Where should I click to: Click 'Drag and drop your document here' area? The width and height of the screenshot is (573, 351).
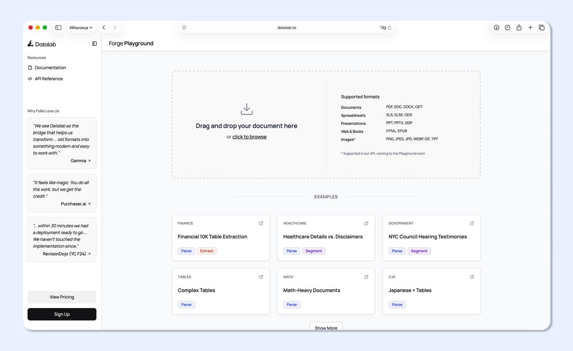coord(247,126)
